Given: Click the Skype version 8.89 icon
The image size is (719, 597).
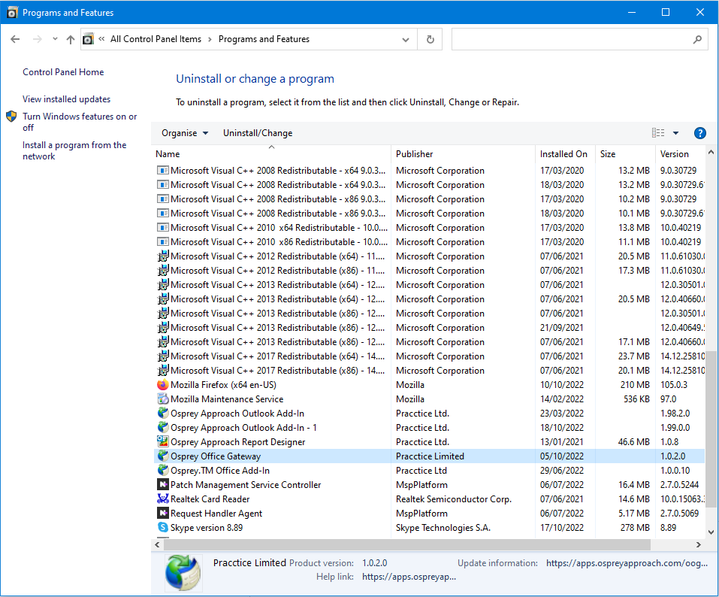Looking at the screenshot, I should (162, 527).
